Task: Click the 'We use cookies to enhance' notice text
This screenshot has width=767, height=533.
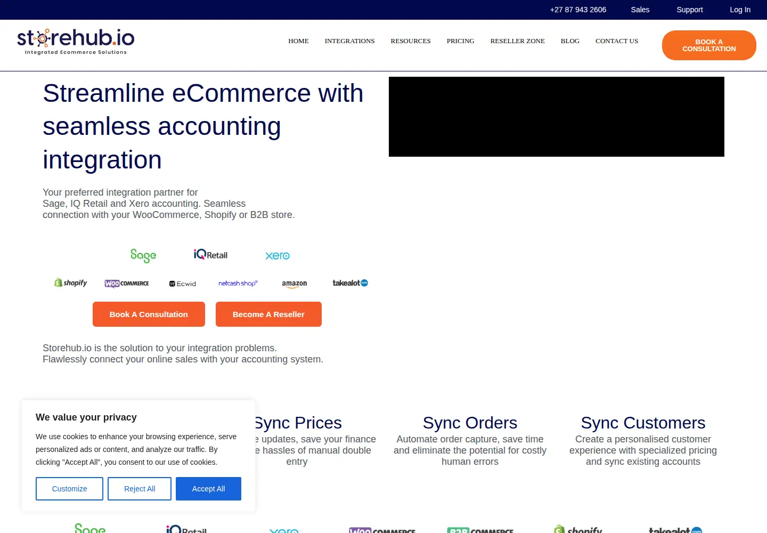Action: [x=136, y=449]
